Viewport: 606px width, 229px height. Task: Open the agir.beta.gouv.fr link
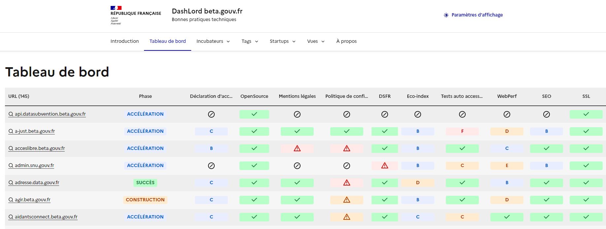coord(29,200)
